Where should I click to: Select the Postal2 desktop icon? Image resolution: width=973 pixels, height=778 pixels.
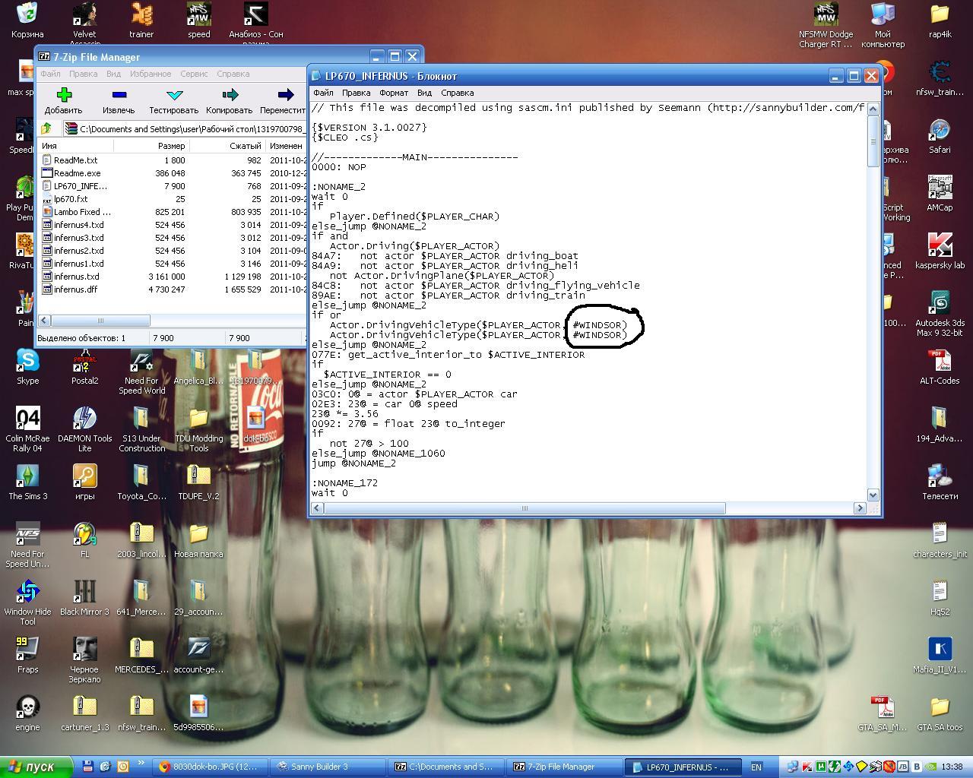84,366
